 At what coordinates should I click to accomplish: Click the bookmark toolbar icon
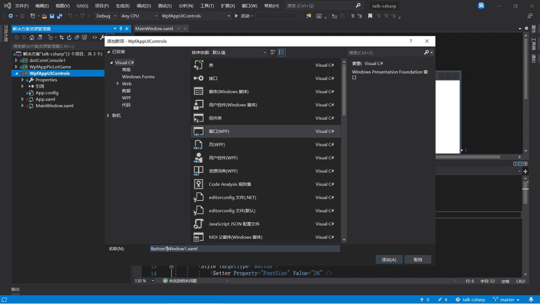click(370, 16)
